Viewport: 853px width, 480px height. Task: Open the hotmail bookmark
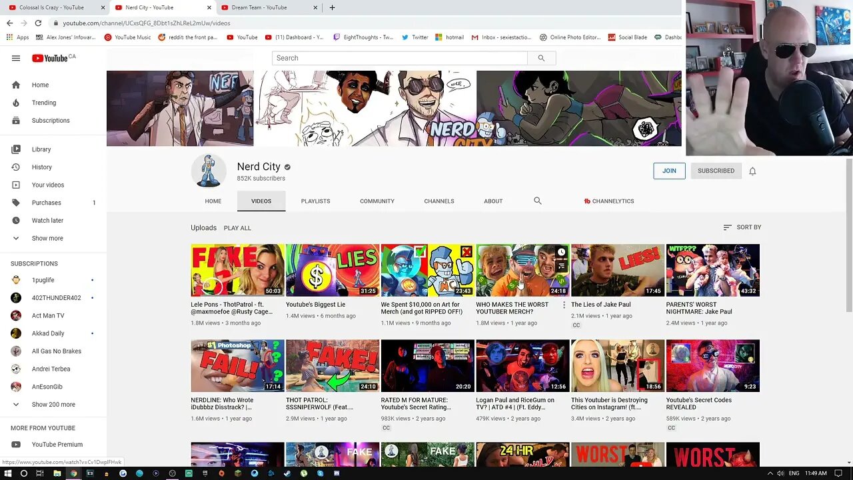pyautogui.click(x=450, y=37)
